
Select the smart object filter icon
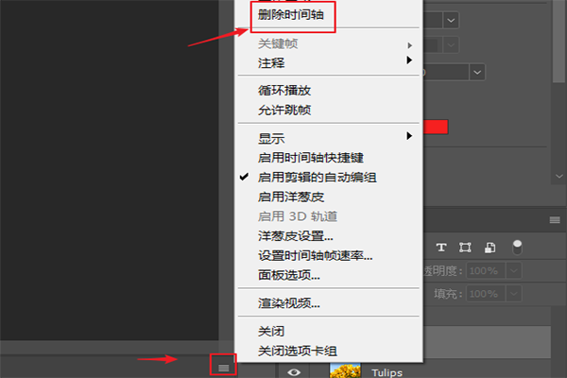point(490,248)
